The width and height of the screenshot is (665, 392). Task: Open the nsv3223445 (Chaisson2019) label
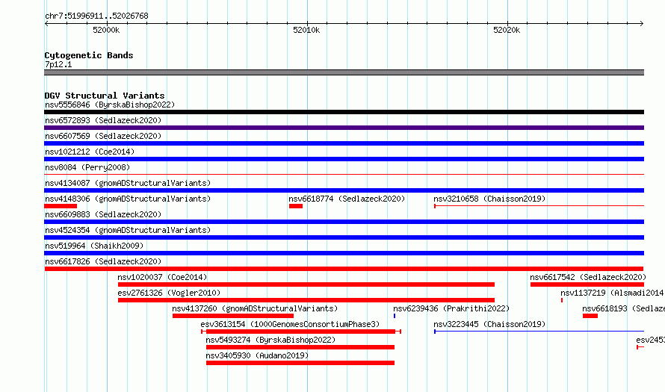click(x=489, y=324)
